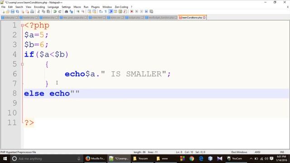The height and width of the screenshot is (163, 290).
Task: Toggle show all characters icon
Action: [106, 12]
